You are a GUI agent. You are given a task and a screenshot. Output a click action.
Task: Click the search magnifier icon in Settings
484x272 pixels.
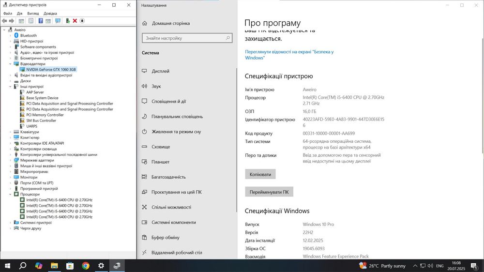(228, 38)
